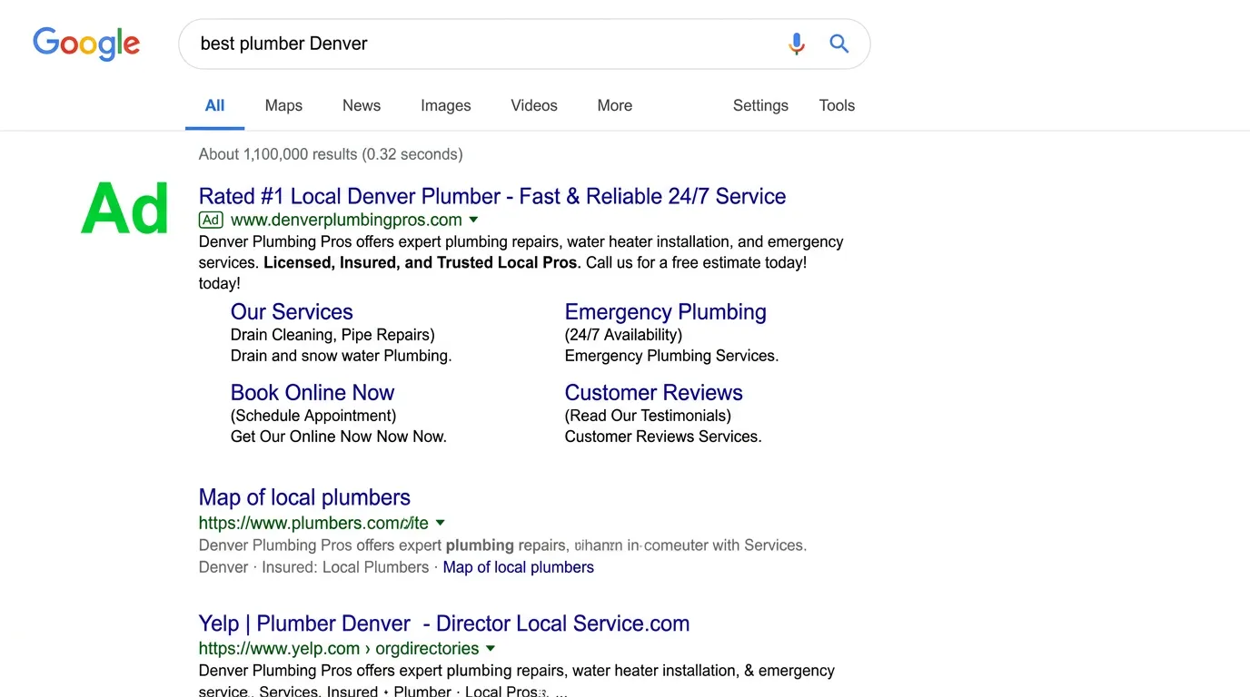Click the '(24/7 Availability)' text
This screenshot has width=1250, height=697.
pos(623,335)
